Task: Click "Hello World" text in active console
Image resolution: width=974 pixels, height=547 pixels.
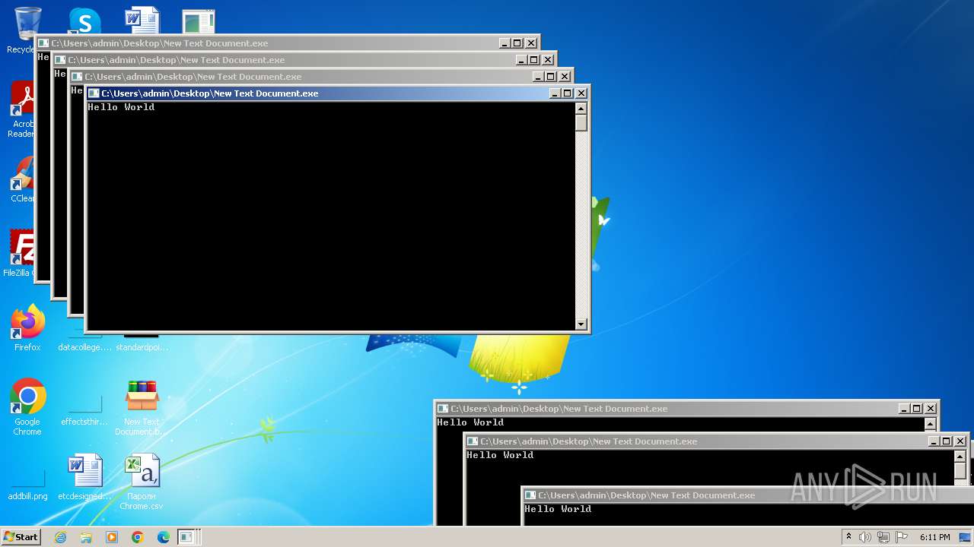Action: coord(121,107)
